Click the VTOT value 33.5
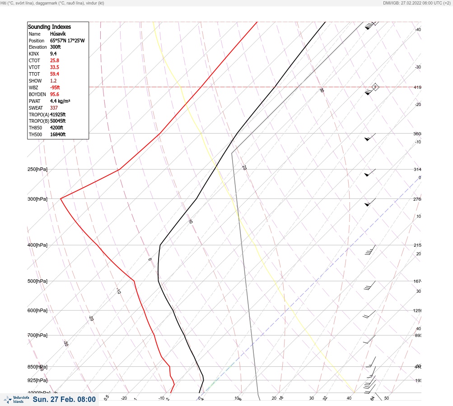 click(x=54, y=67)
